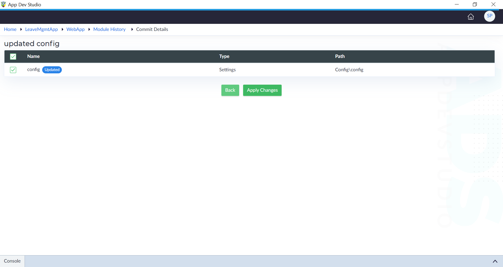Go to the home page via house icon

[471, 17]
